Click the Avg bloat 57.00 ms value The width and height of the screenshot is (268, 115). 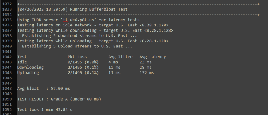(60, 89)
